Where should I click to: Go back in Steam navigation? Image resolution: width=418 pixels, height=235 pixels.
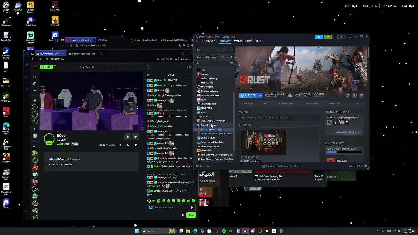[197, 41]
